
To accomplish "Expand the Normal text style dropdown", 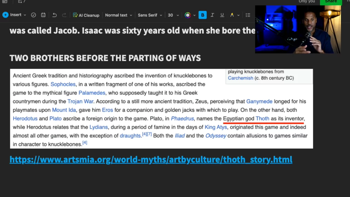I will click(x=118, y=15).
